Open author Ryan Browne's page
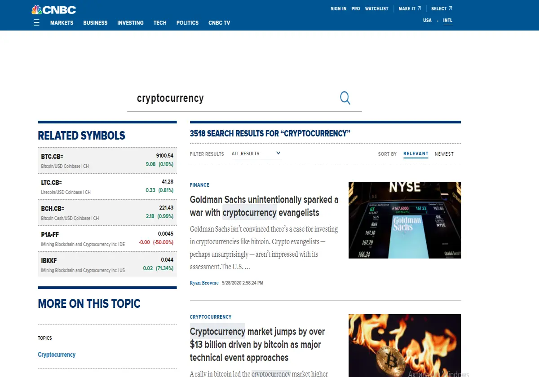The width and height of the screenshot is (539, 377). click(204, 283)
